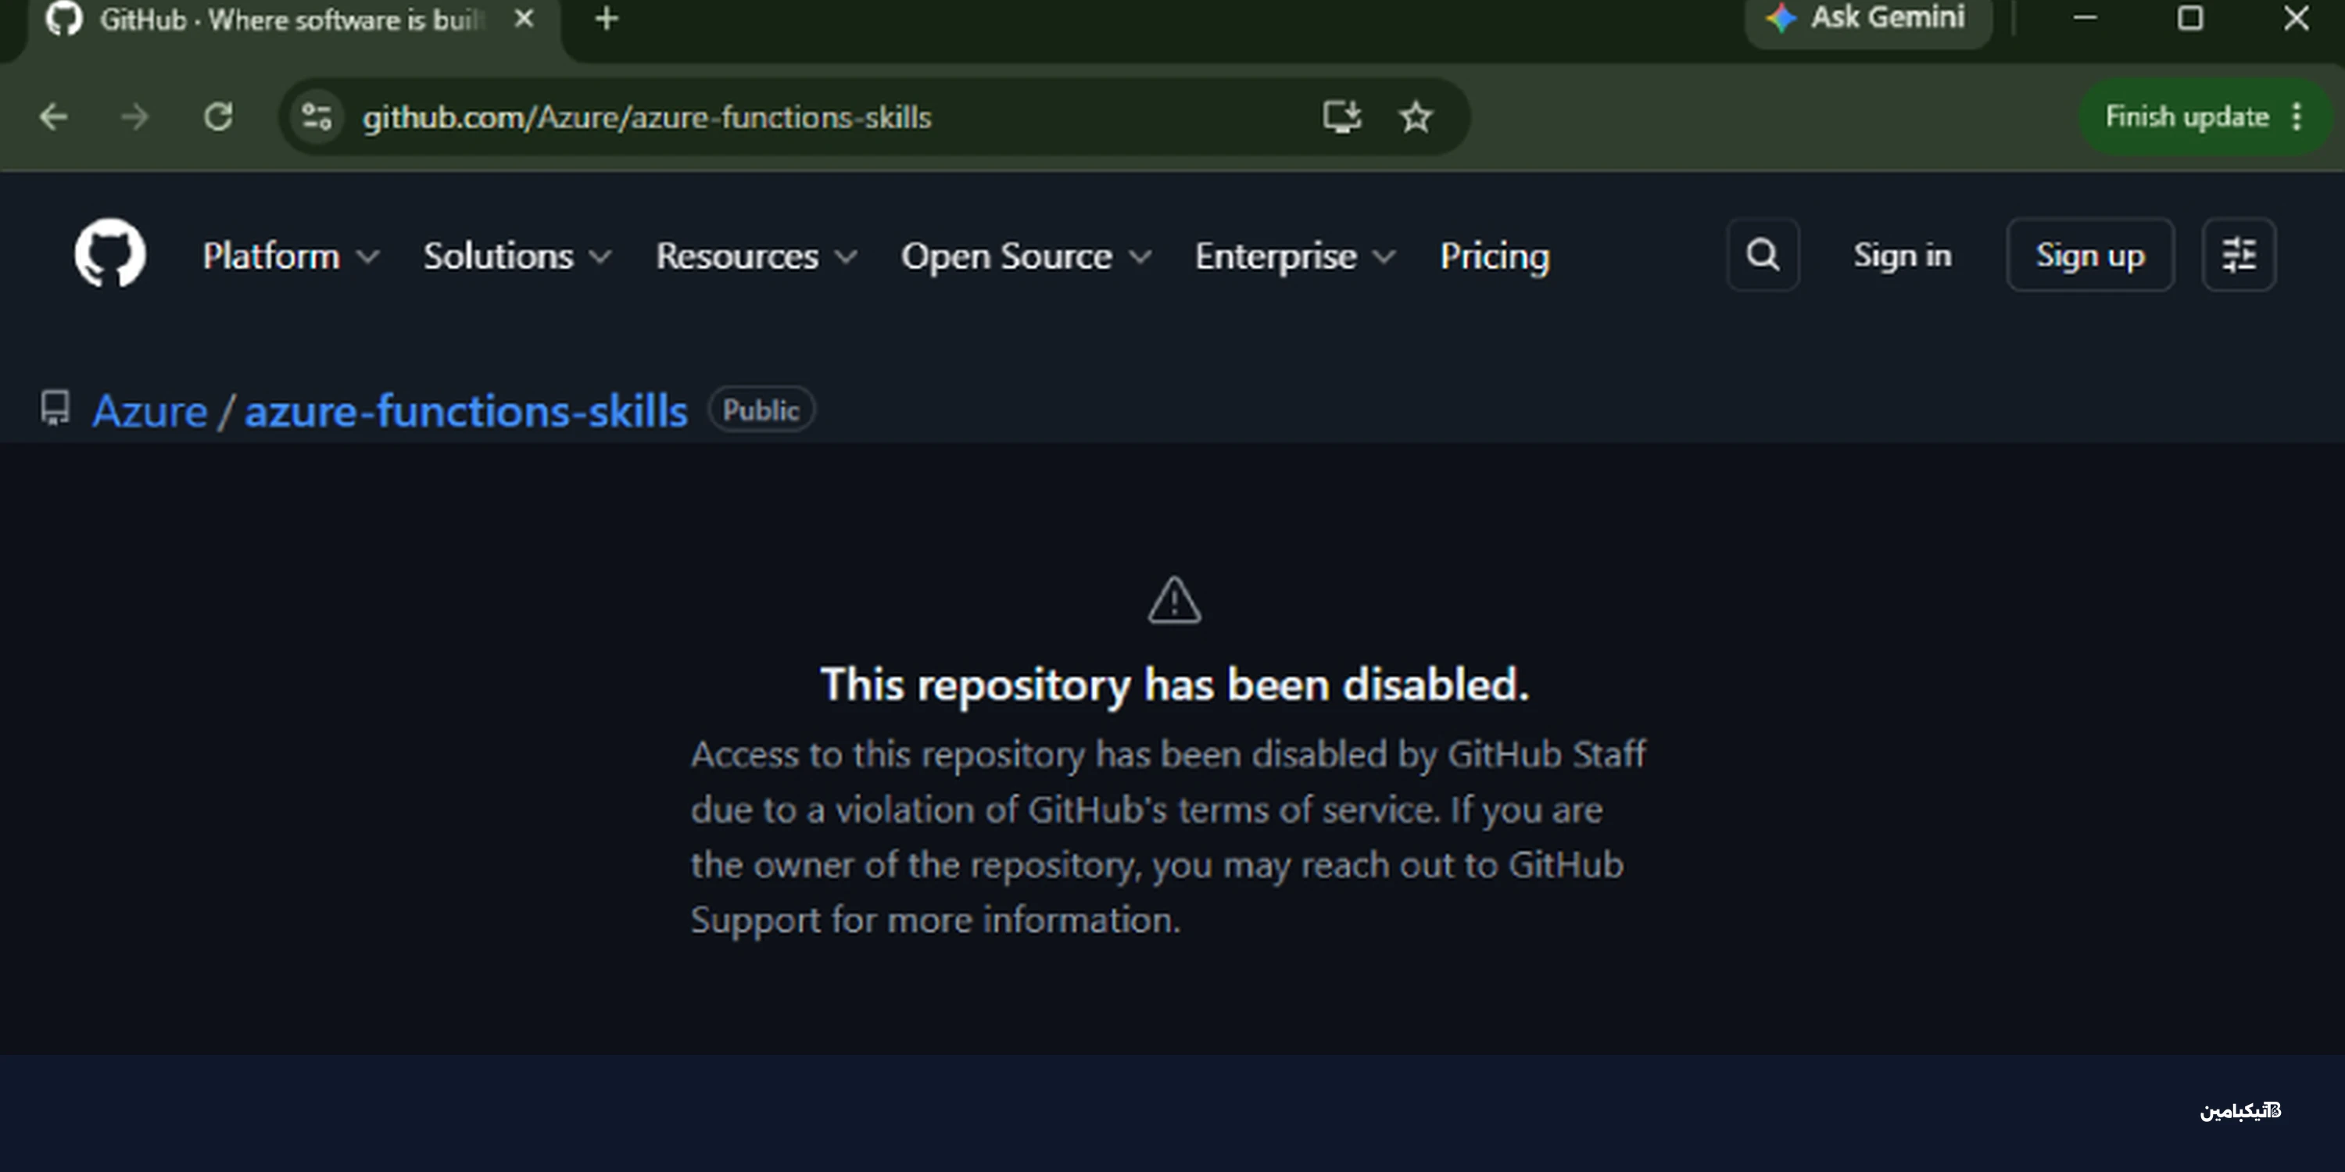Close the GitHub tab

pyautogui.click(x=524, y=18)
